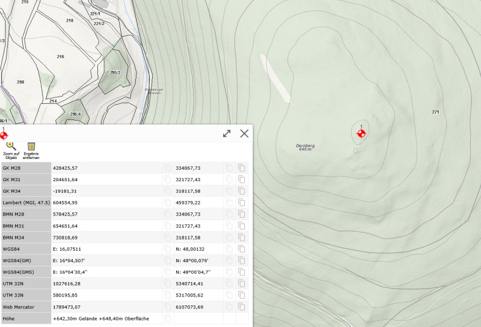The height and width of the screenshot is (327, 481).
Task: Click the red result marker in panel header
Action: tap(4, 136)
